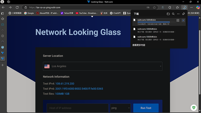The width and height of the screenshot is (201, 113).
Task: Open the WordPress tab in sidebar
Action: [x=3, y=47]
